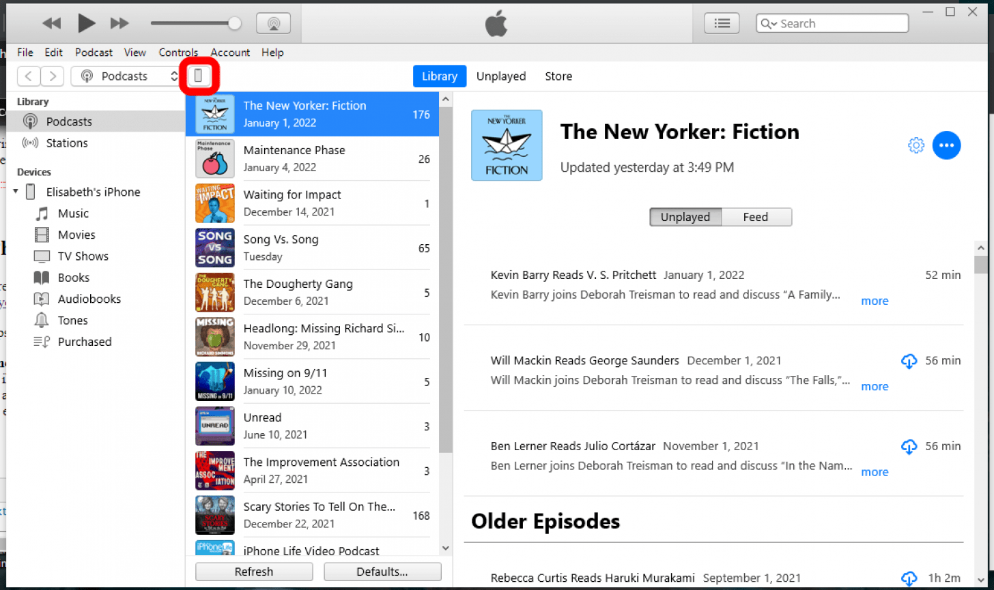Go back with the left arrow button

(x=28, y=76)
